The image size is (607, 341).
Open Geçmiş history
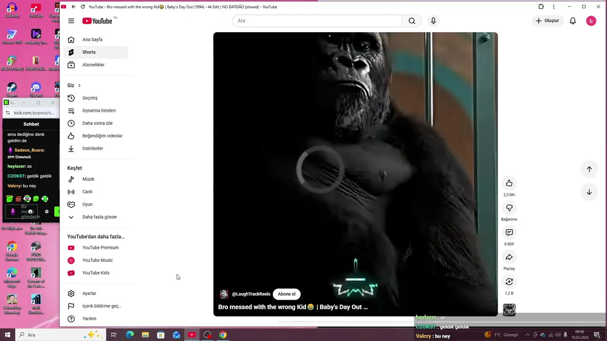click(96, 98)
